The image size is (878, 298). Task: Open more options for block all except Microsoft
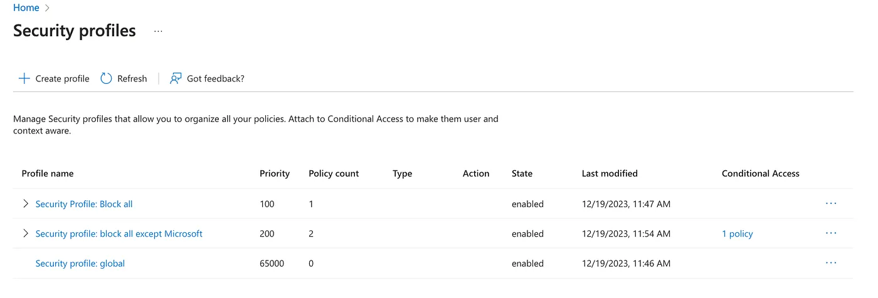(831, 234)
